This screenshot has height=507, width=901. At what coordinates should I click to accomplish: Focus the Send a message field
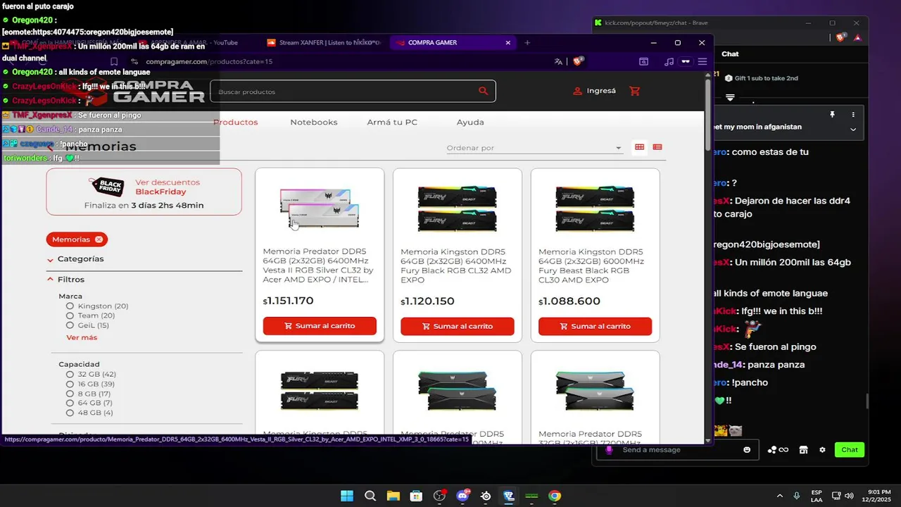[678, 450]
